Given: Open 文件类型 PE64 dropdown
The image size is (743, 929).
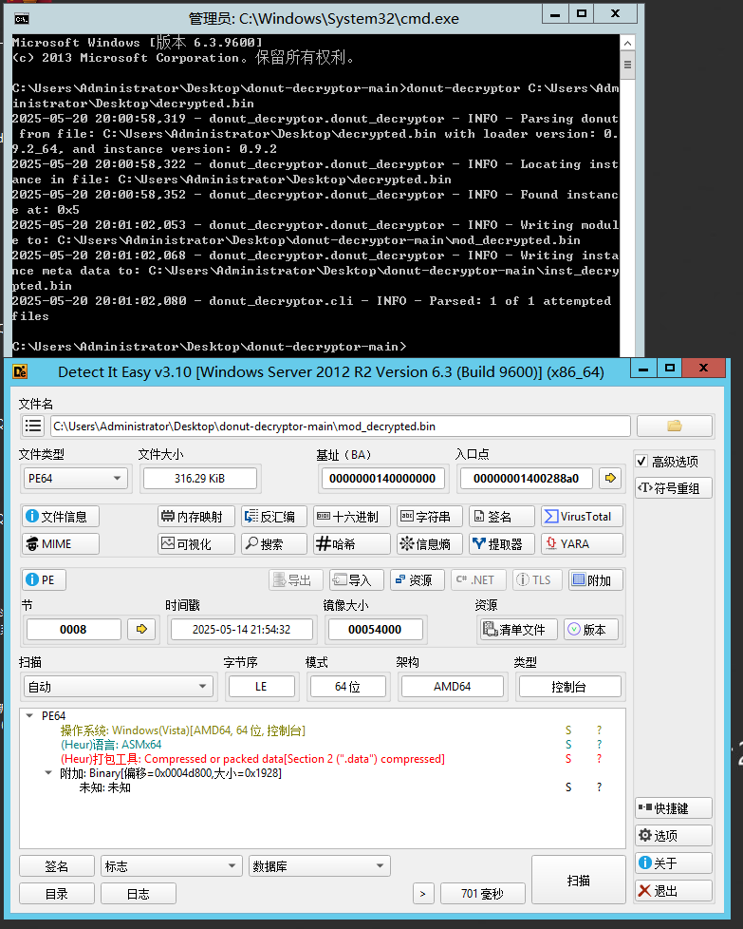Looking at the screenshot, I should (75, 478).
